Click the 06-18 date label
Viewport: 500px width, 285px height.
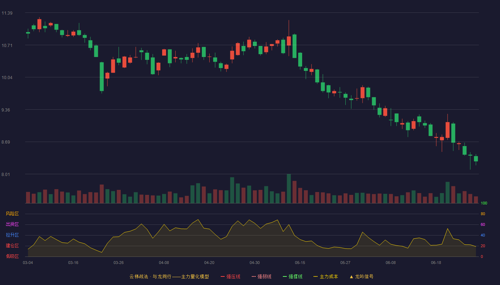436,263
